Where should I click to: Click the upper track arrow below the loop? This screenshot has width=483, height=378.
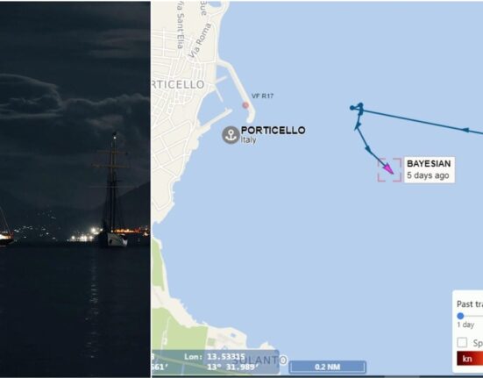(x=358, y=125)
